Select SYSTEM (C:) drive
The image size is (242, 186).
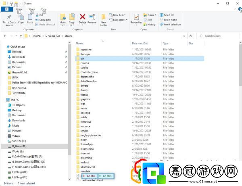coord(19,141)
